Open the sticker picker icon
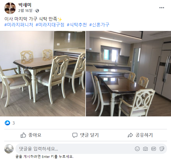 pos(162,149)
